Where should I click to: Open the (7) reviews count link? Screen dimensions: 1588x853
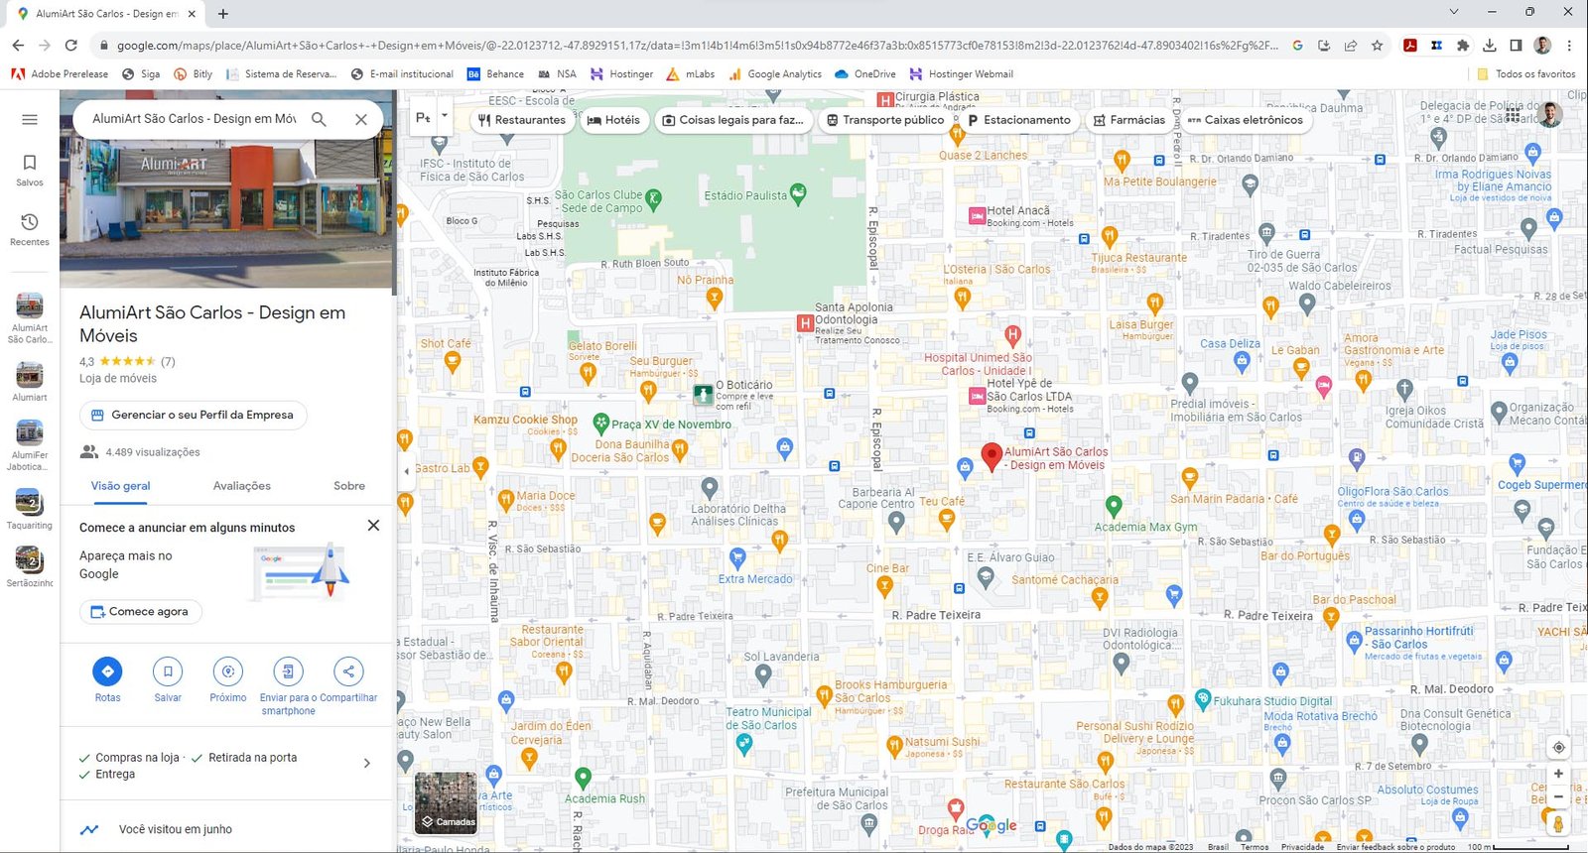tap(168, 362)
